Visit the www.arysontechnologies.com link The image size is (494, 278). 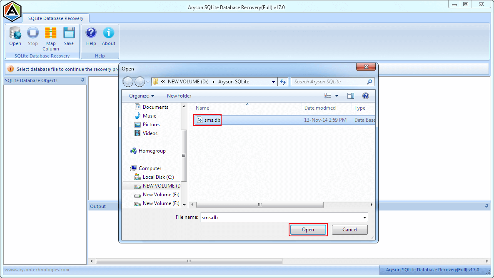36,270
